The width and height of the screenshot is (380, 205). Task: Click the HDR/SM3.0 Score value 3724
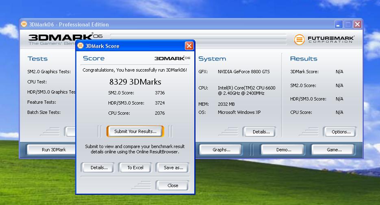(x=160, y=103)
